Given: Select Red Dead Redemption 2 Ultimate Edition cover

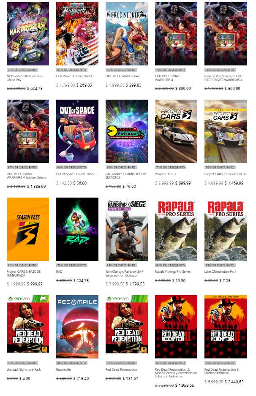Looking at the screenshot, I should click(x=226, y=326).
